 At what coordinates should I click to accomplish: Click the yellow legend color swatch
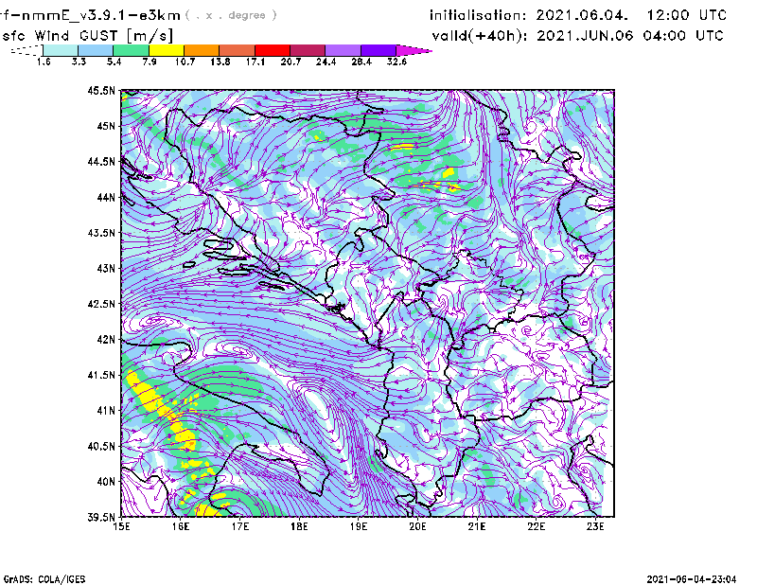pos(167,50)
